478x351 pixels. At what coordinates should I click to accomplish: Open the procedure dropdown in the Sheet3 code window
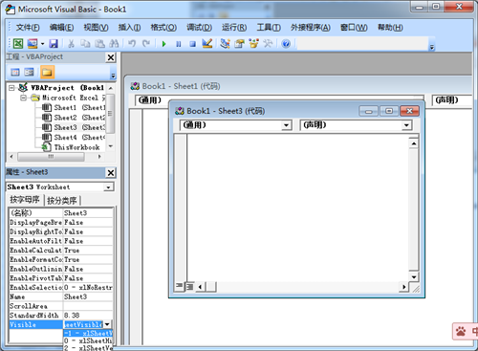click(x=406, y=125)
